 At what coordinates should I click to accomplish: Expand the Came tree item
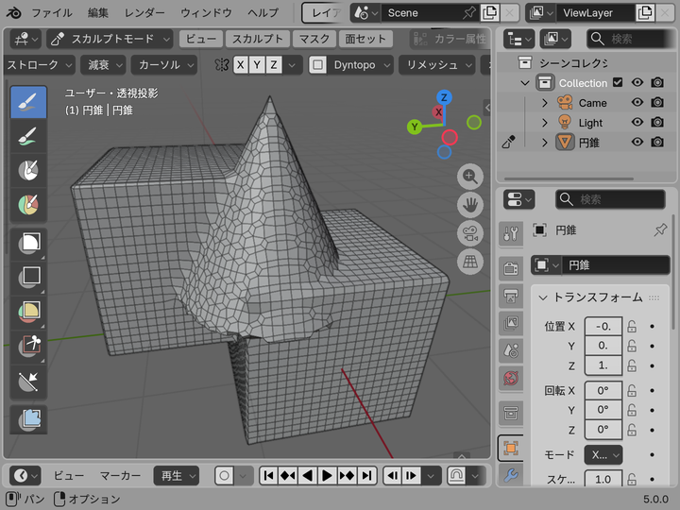point(545,103)
